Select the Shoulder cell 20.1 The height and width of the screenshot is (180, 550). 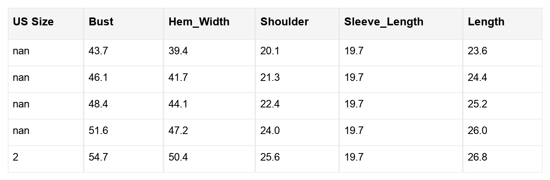tap(270, 51)
